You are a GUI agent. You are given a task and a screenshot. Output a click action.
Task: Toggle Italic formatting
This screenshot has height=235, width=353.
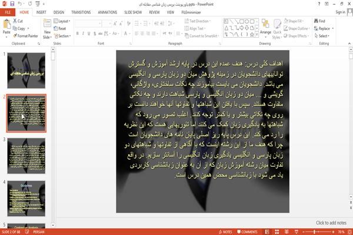click(x=83, y=34)
